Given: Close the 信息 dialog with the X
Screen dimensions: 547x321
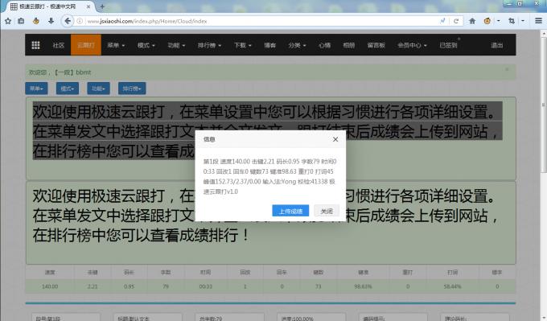Looking at the screenshot, I should (x=335, y=139).
